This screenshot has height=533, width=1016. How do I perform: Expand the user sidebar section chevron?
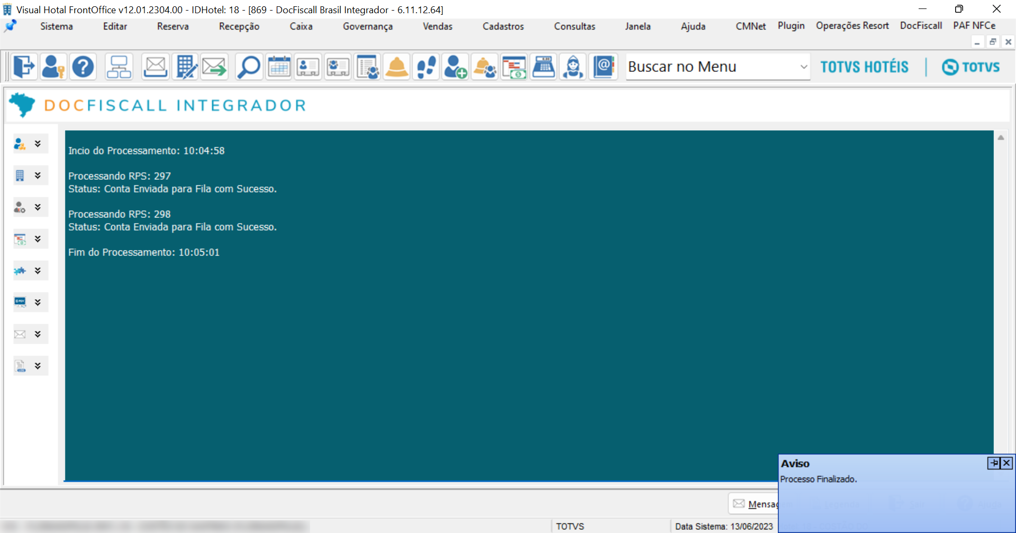38,144
